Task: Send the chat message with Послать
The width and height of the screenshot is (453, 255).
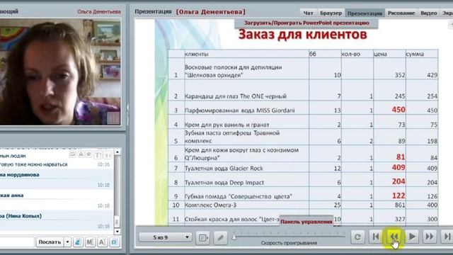Action: [50, 242]
